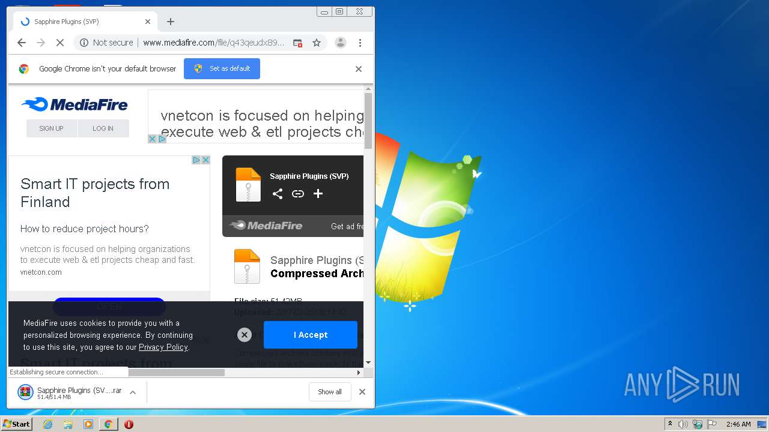
Task: Click the archive file icon in the dark card
Action: 248,184
